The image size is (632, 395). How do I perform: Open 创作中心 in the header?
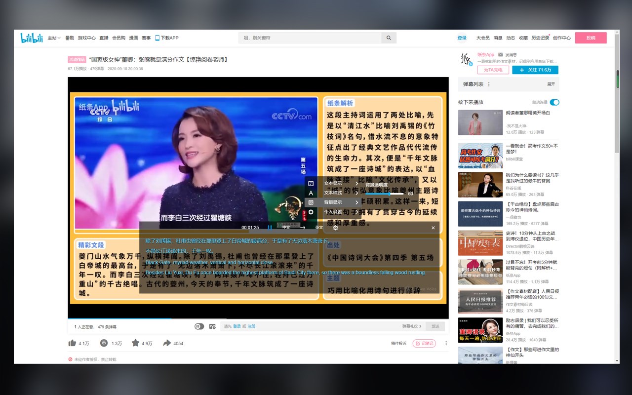click(562, 38)
